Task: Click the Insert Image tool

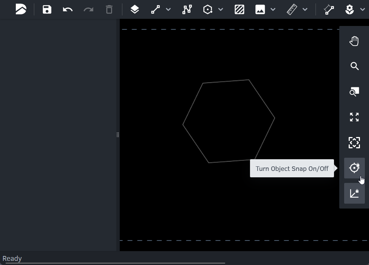Action: click(260, 9)
